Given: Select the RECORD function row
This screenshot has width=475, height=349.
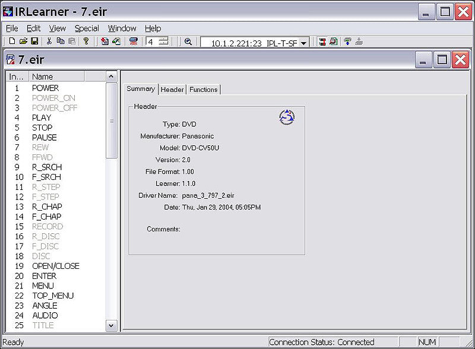Looking at the screenshot, I should (x=56, y=227).
